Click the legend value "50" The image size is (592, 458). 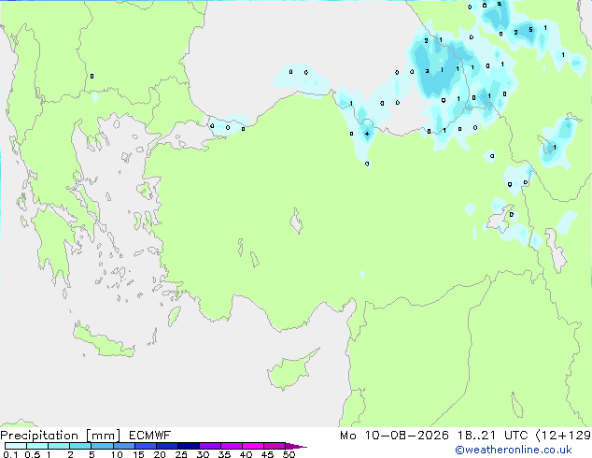(289, 454)
